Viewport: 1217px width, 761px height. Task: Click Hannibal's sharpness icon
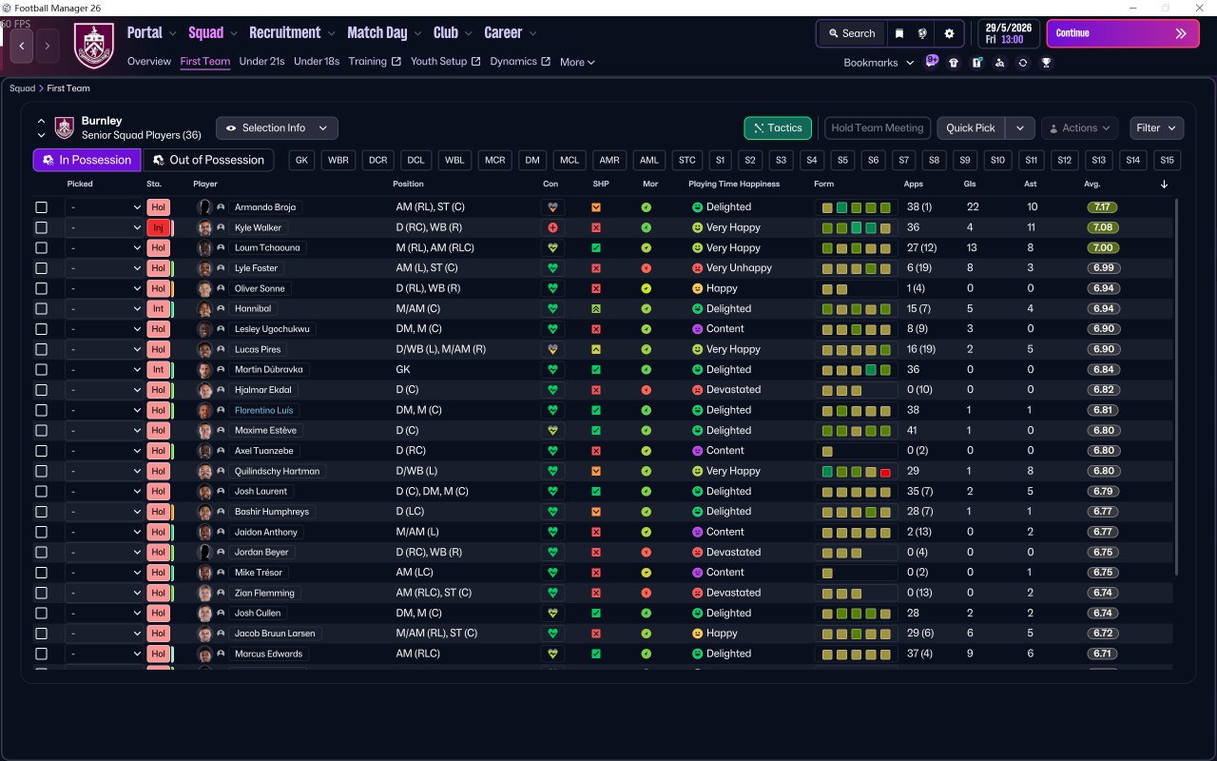596,309
